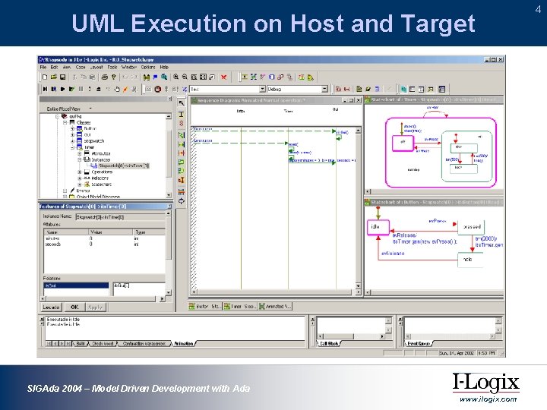Click the animation Go play arrow
547x410 pixels.
(x=63, y=90)
